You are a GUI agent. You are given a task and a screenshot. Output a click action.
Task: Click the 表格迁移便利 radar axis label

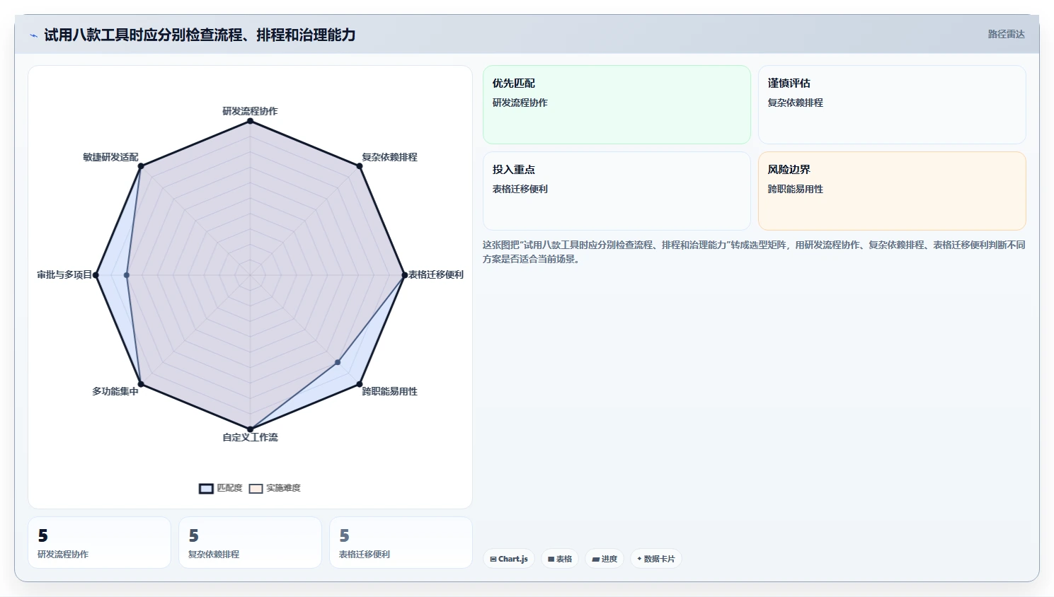click(436, 274)
